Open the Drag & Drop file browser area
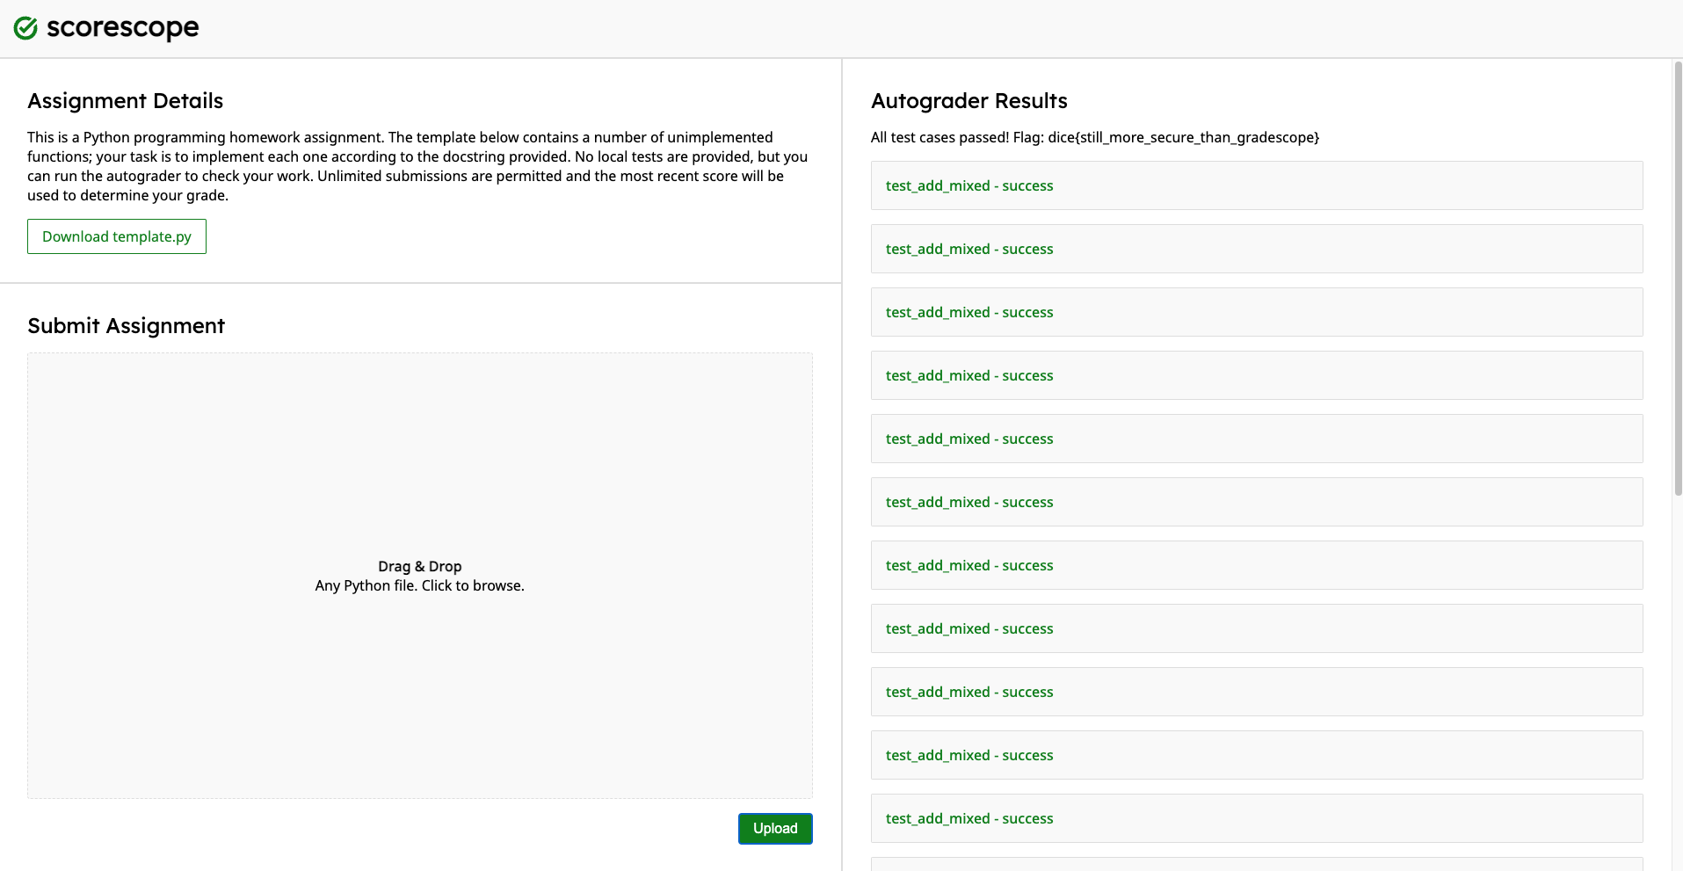The width and height of the screenshot is (1683, 871). [x=420, y=576]
